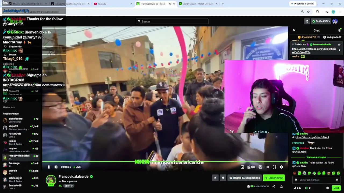Screen dimensions: 344x193
Task: Switch to theater mode
Action: (267, 167)
